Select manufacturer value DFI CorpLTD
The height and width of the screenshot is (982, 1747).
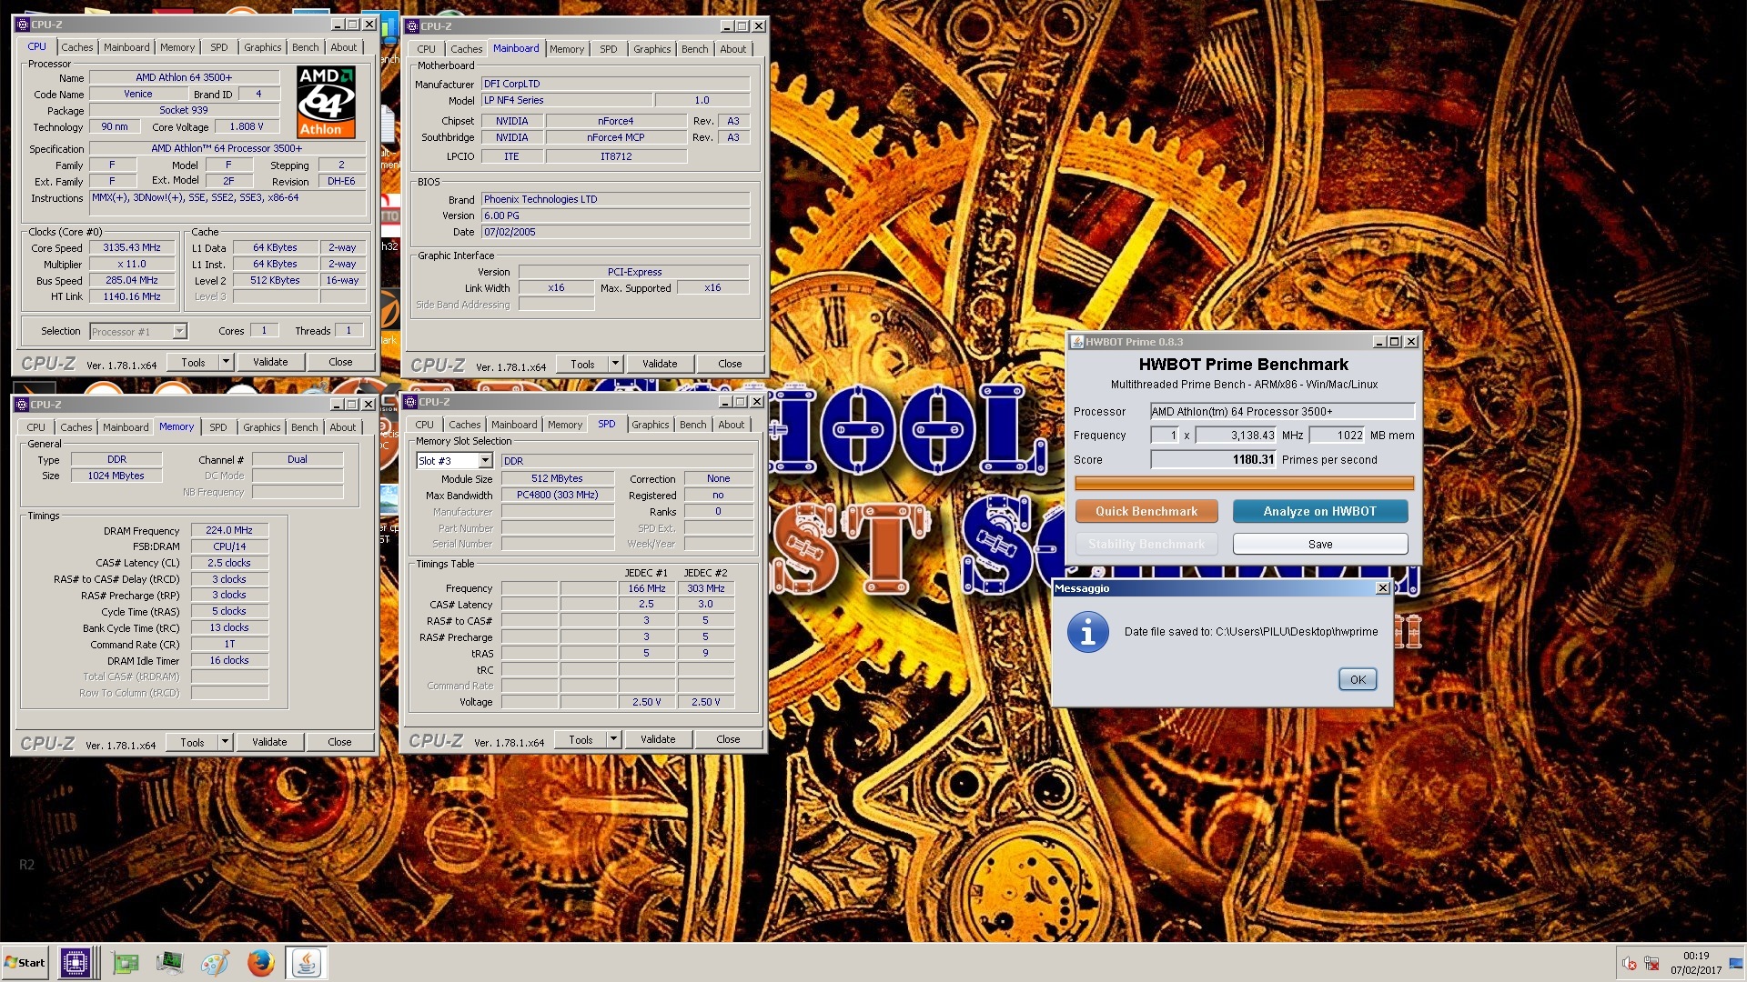[x=615, y=84]
